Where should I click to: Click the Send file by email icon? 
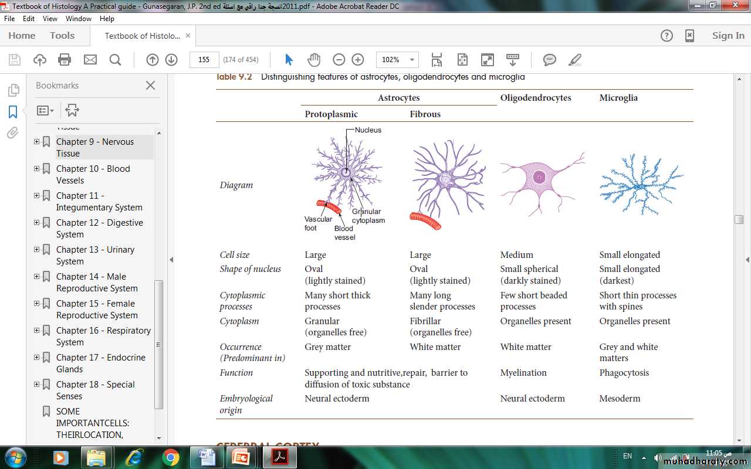(90, 60)
